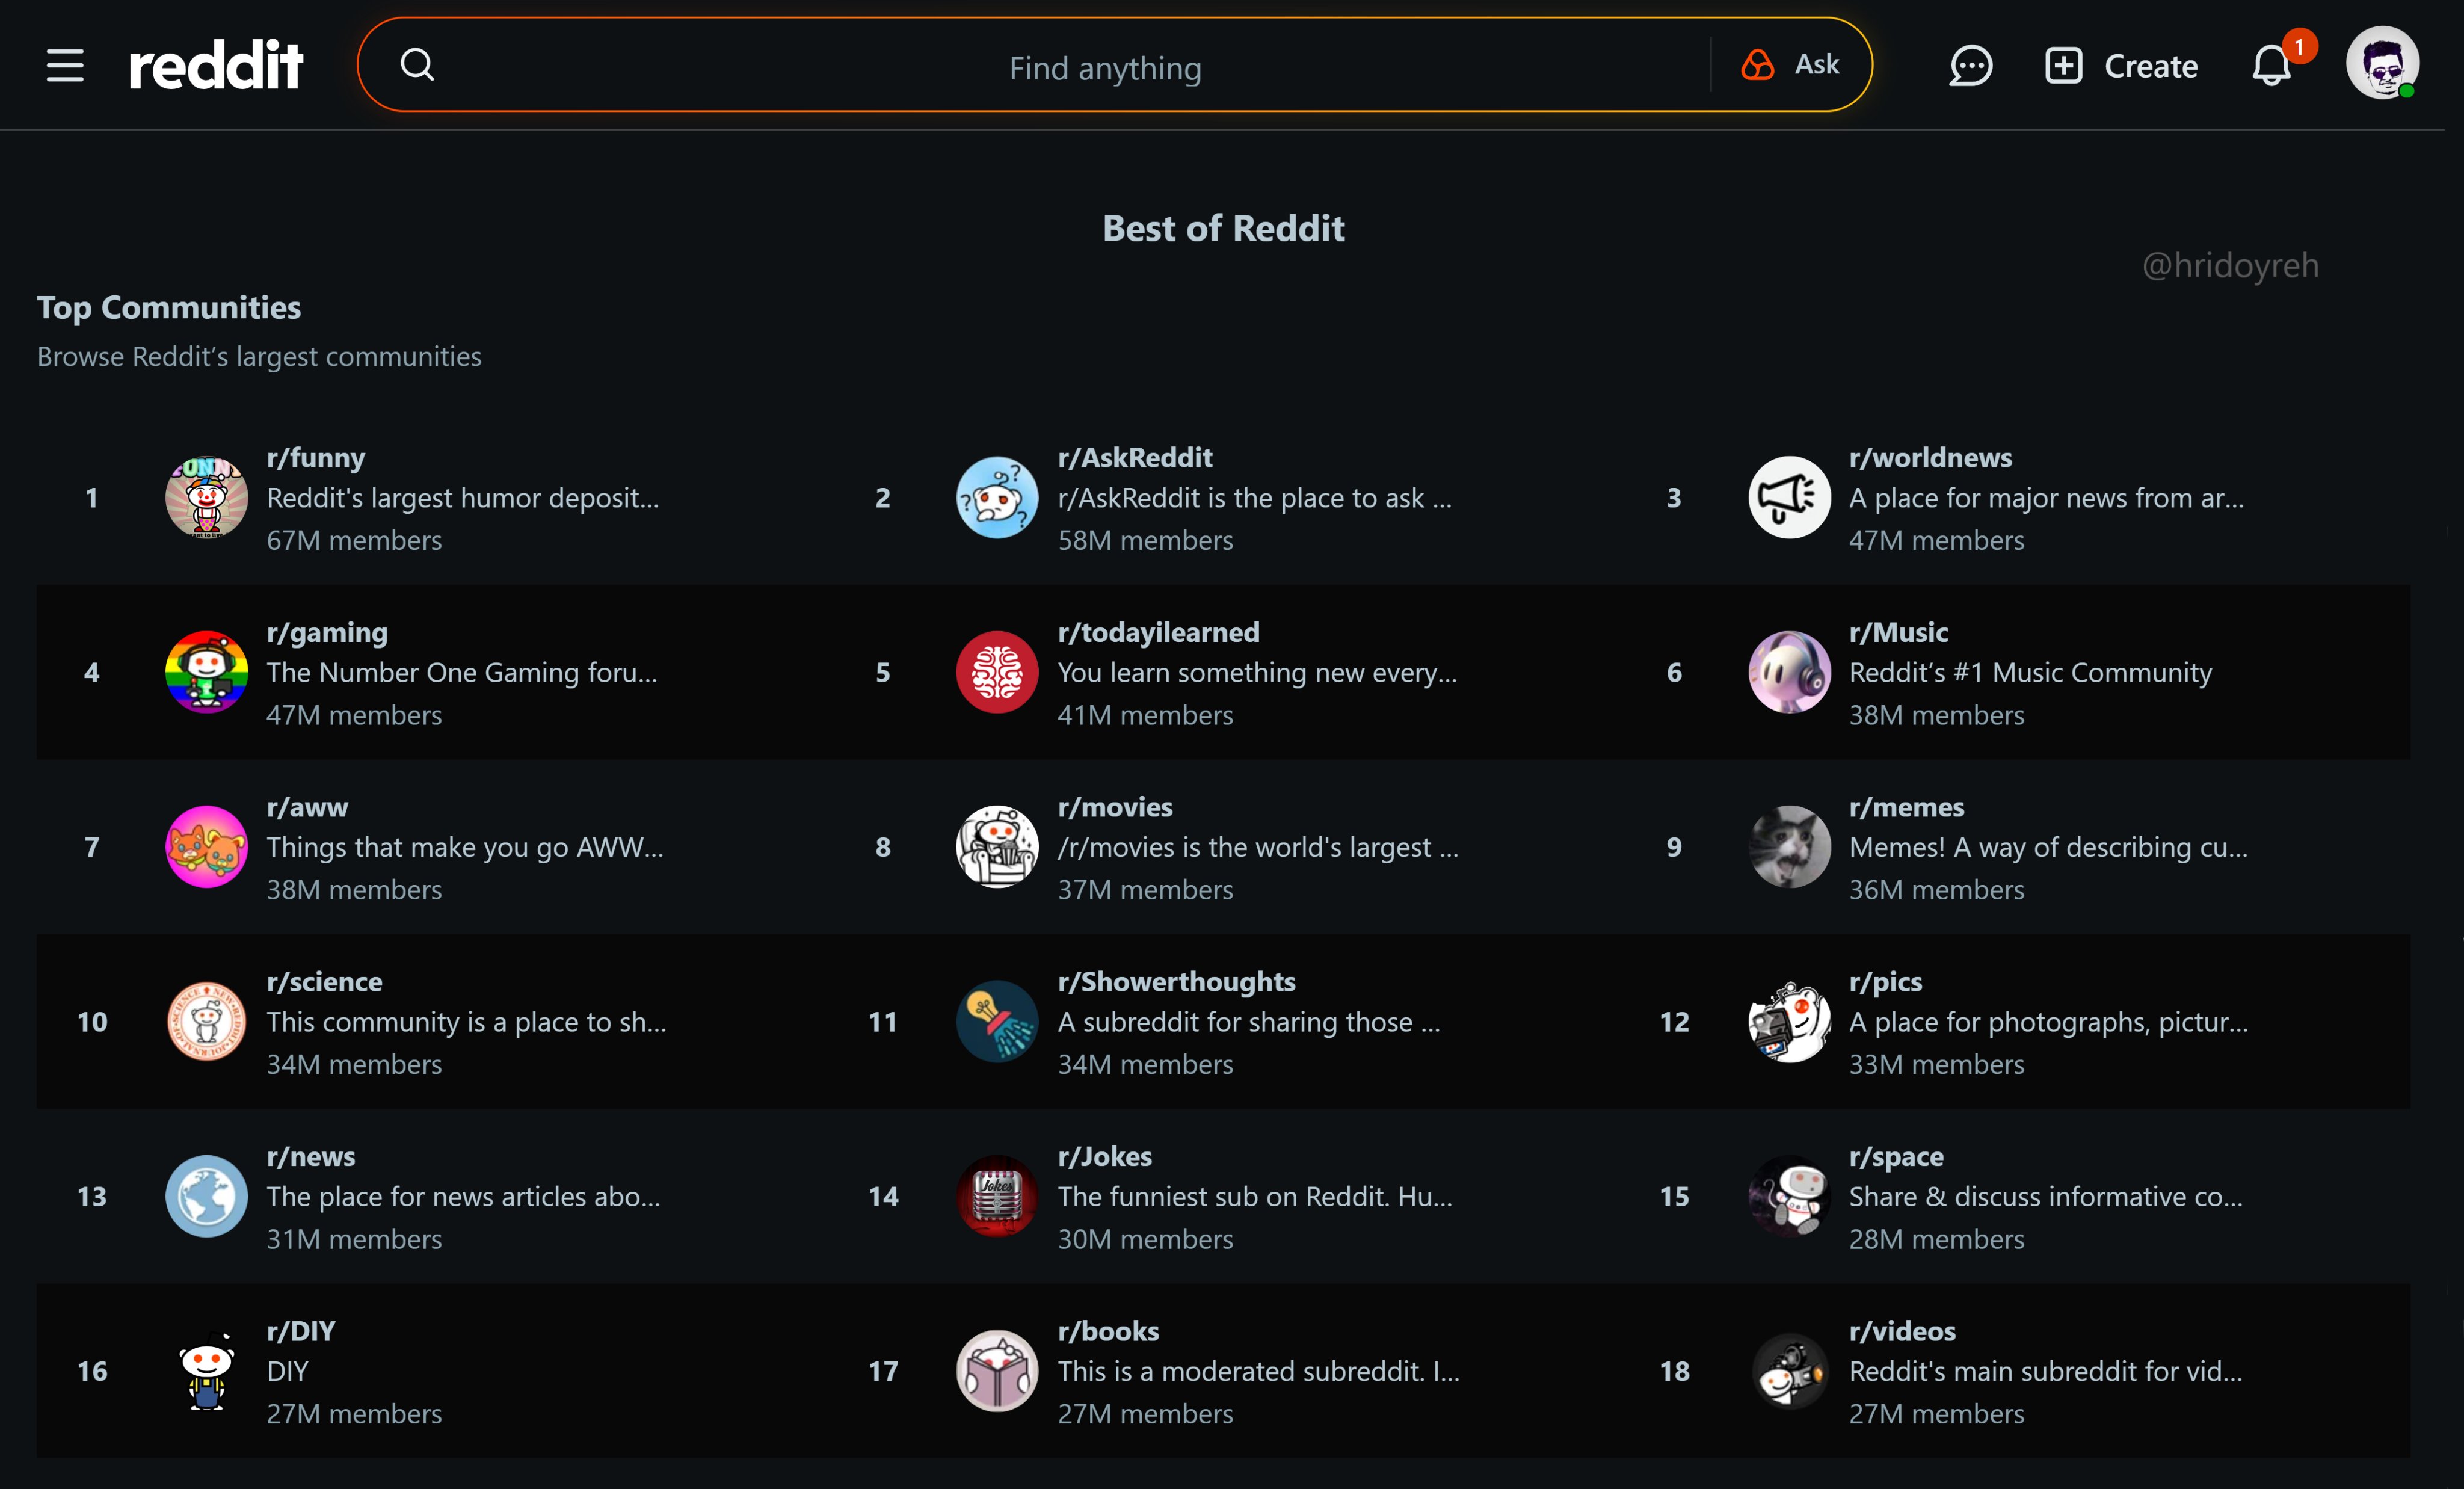Screen dimensions: 2464x1489
Task: Click the r/news globe icon
Action: [206, 1196]
